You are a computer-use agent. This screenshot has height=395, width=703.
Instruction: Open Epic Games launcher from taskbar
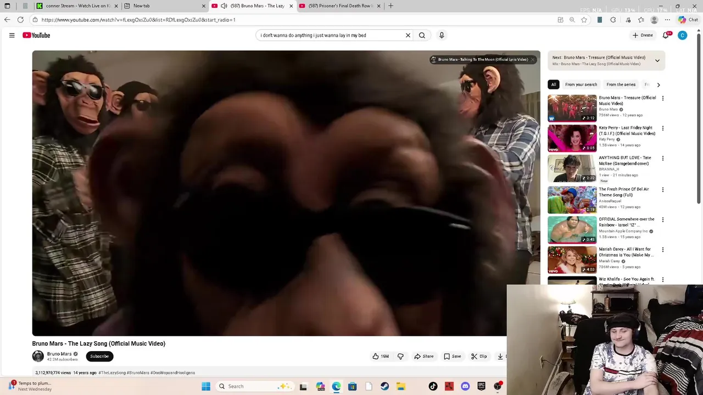[x=481, y=386]
